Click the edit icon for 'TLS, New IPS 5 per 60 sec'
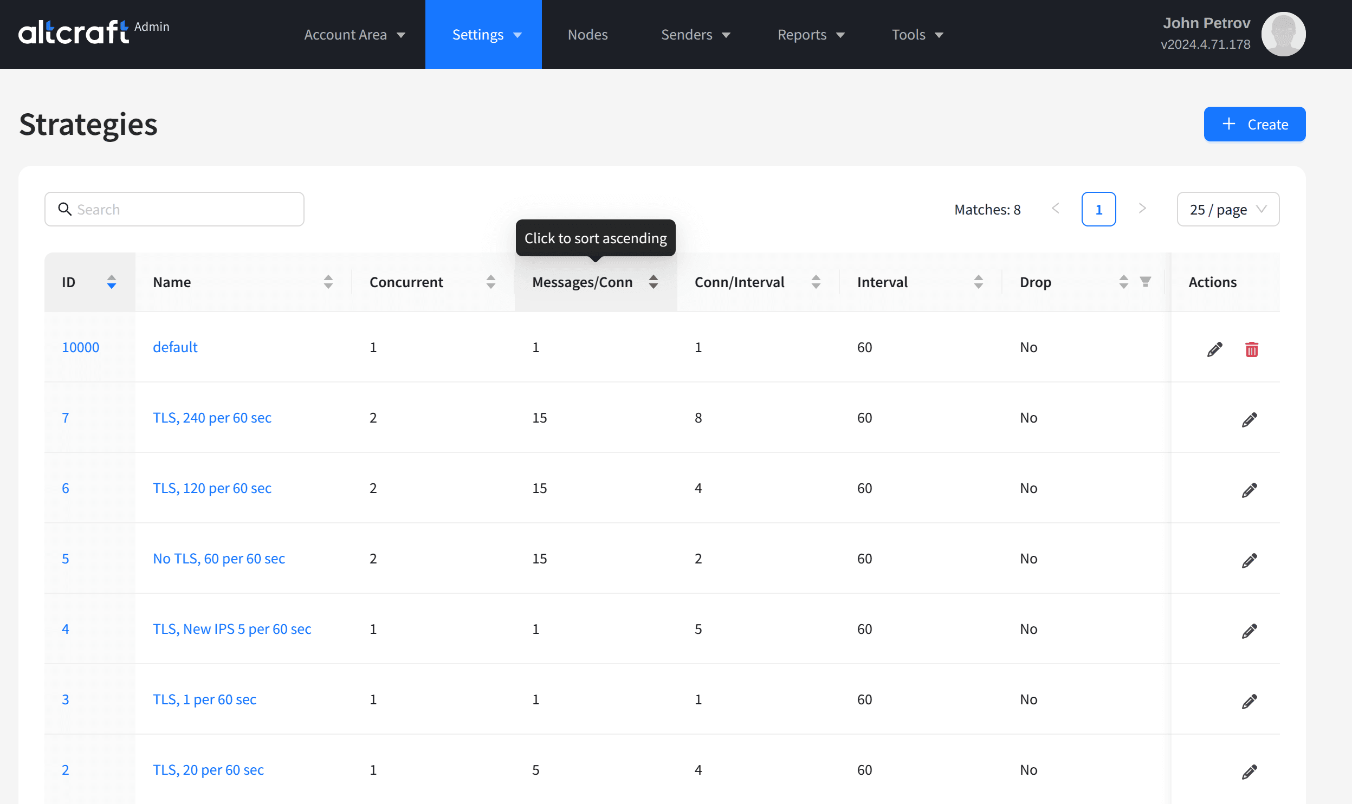Image resolution: width=1352 pixels, height=804 pixels. click(1248, 630)
